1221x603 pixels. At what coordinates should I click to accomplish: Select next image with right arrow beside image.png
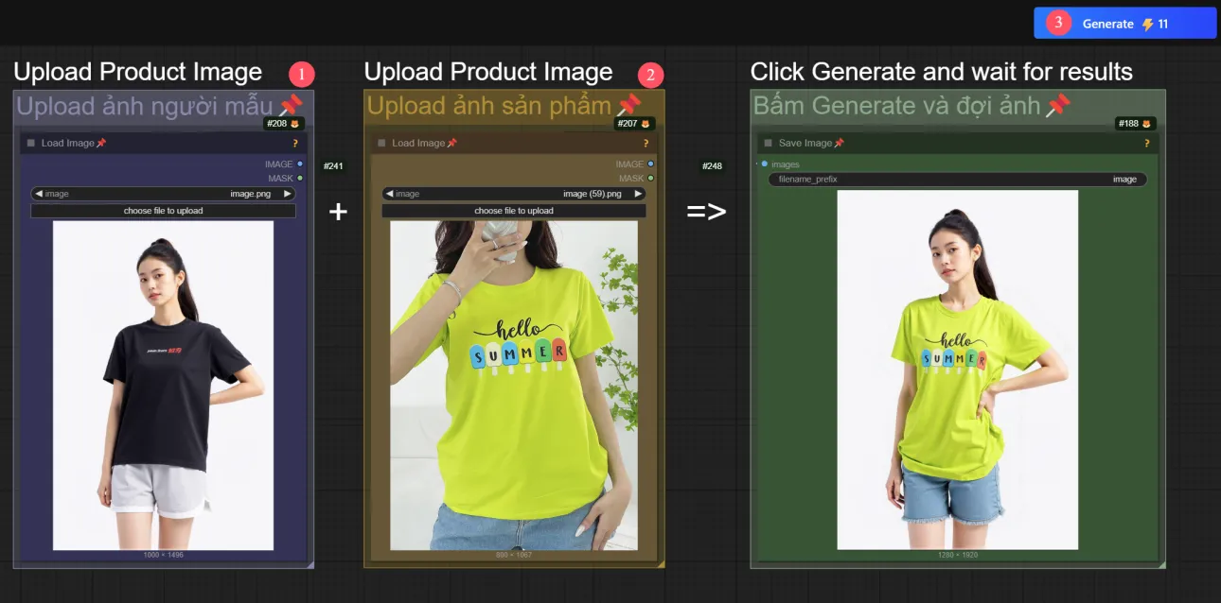[x=288, y=194]
